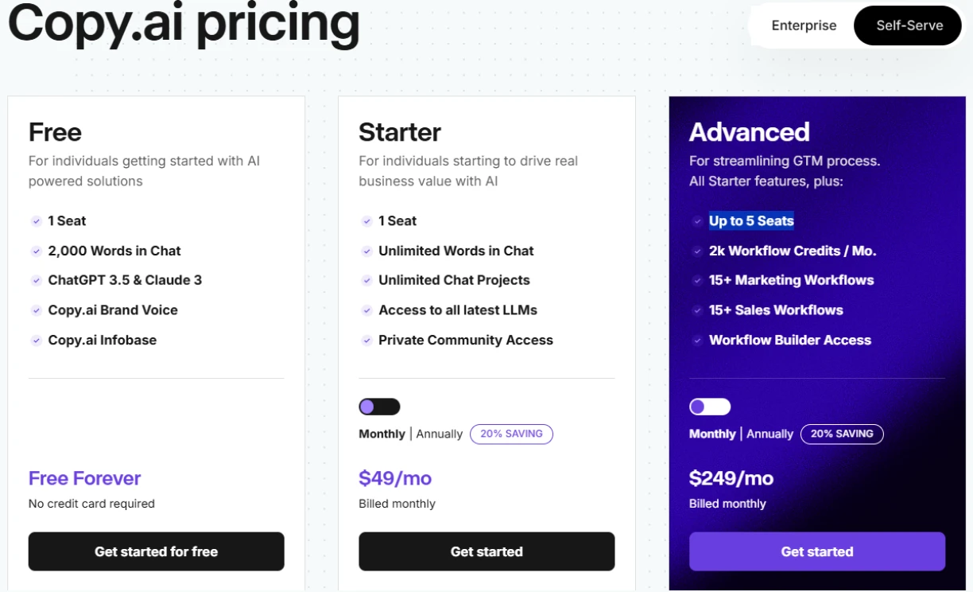Click checkmark icon beside Up to 5 Seats
This screenshot has width=973, height=592.
697,221
